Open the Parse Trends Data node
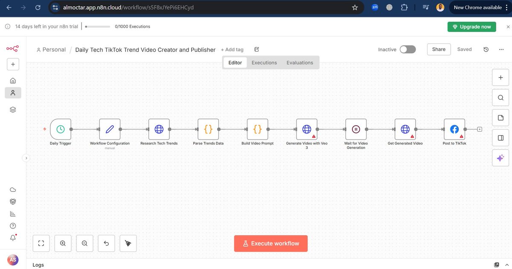Viewport: 512px width, 269px height. point(208,129)
